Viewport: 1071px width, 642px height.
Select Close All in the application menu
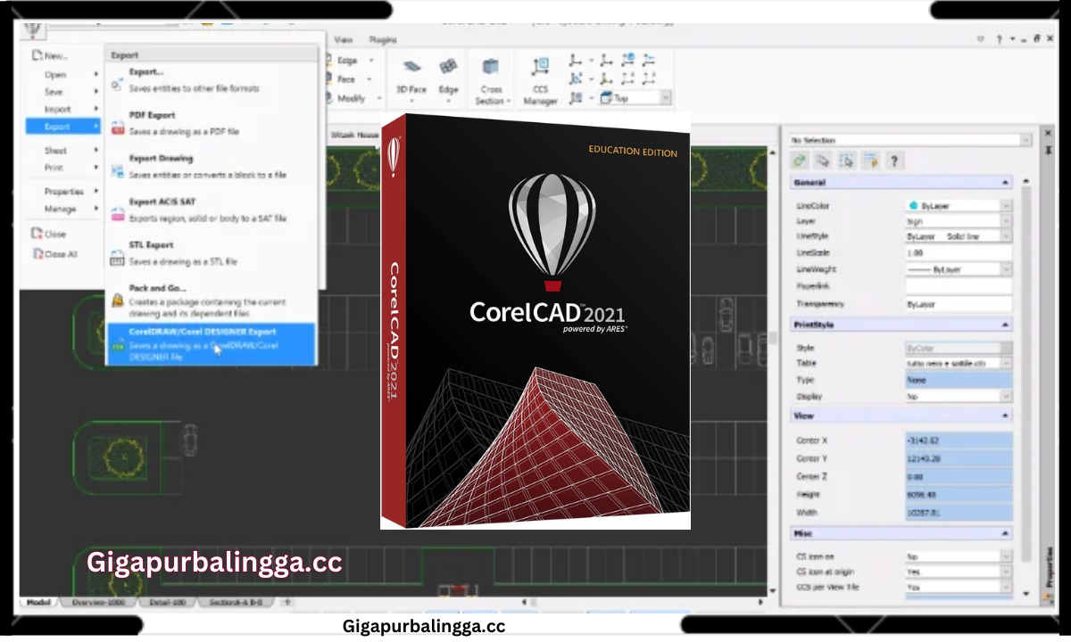click(x=62, y=254)
